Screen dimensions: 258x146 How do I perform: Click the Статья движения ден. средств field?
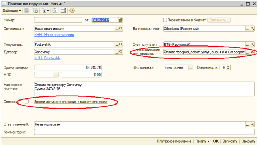click(x=204, y=52)
